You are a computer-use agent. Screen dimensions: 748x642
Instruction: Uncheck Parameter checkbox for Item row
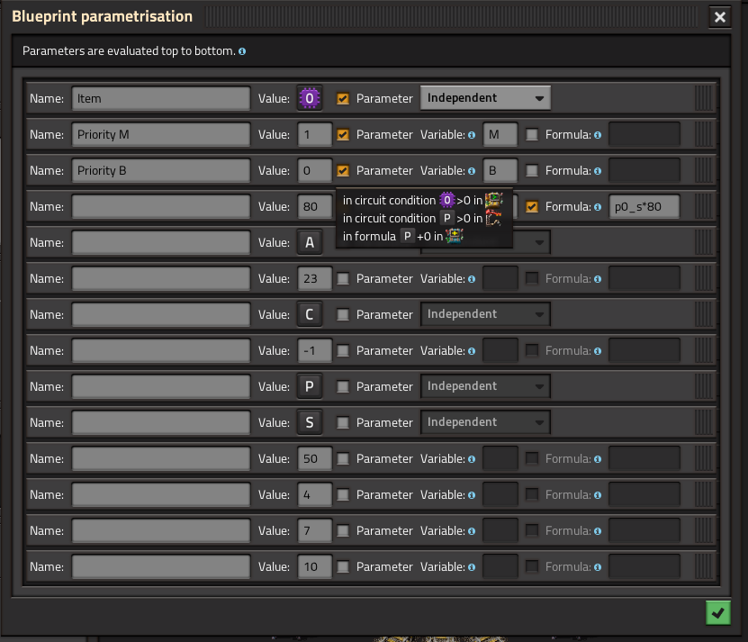(343, 98)
